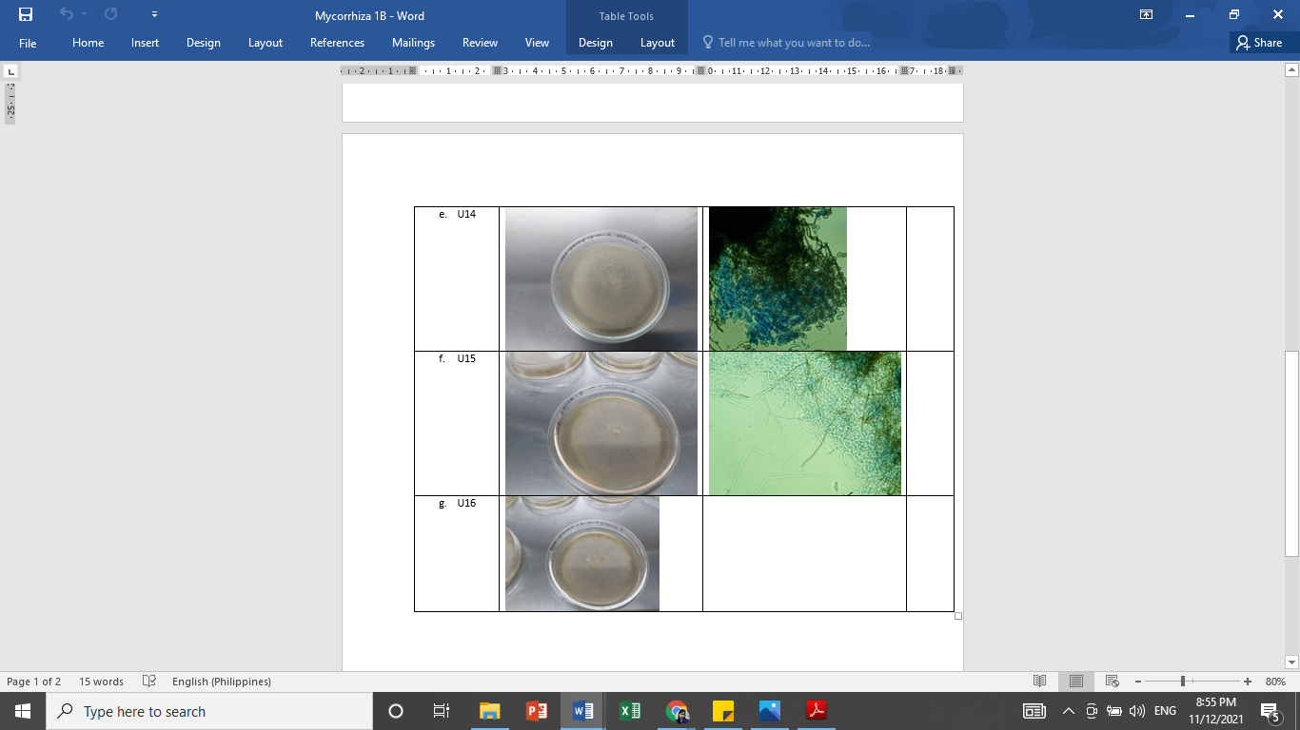This screenshot has width=1300, height=730.
Task: Share the document via Share button
Action: point(1259,43)
